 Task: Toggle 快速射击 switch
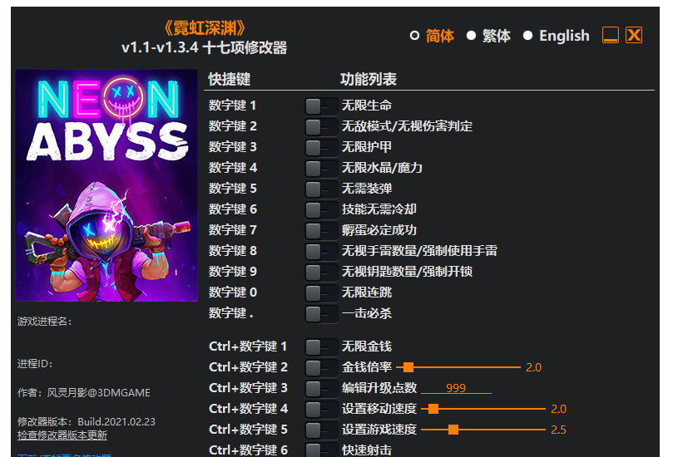[321, 450]
